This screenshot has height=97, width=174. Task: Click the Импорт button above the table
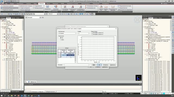pos(67,48)
